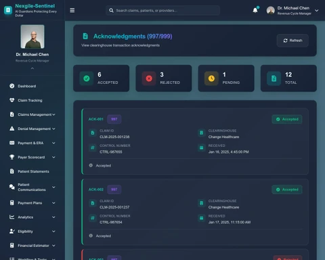The image size is (325, 260).
Task: Click the 997 tag next to ACK-001
Action: (x=114, y=119)
